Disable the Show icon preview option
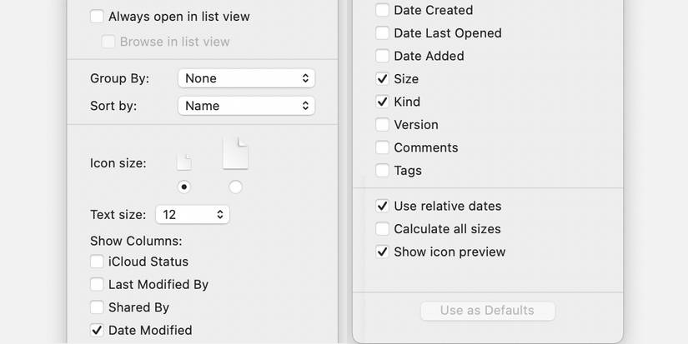The image size is (688, 344). (382, 252)
